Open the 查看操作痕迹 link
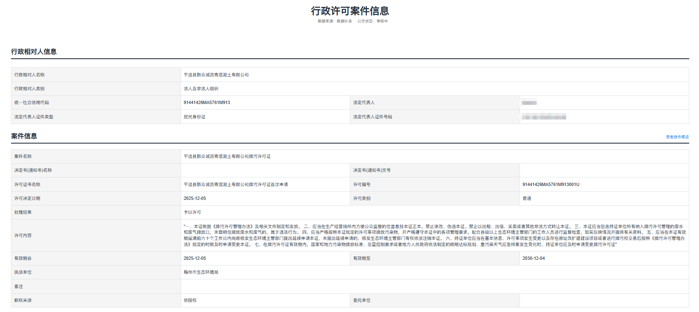Viewport: 699px width, 312px height. pyautogui.click(x=677, y=137)
